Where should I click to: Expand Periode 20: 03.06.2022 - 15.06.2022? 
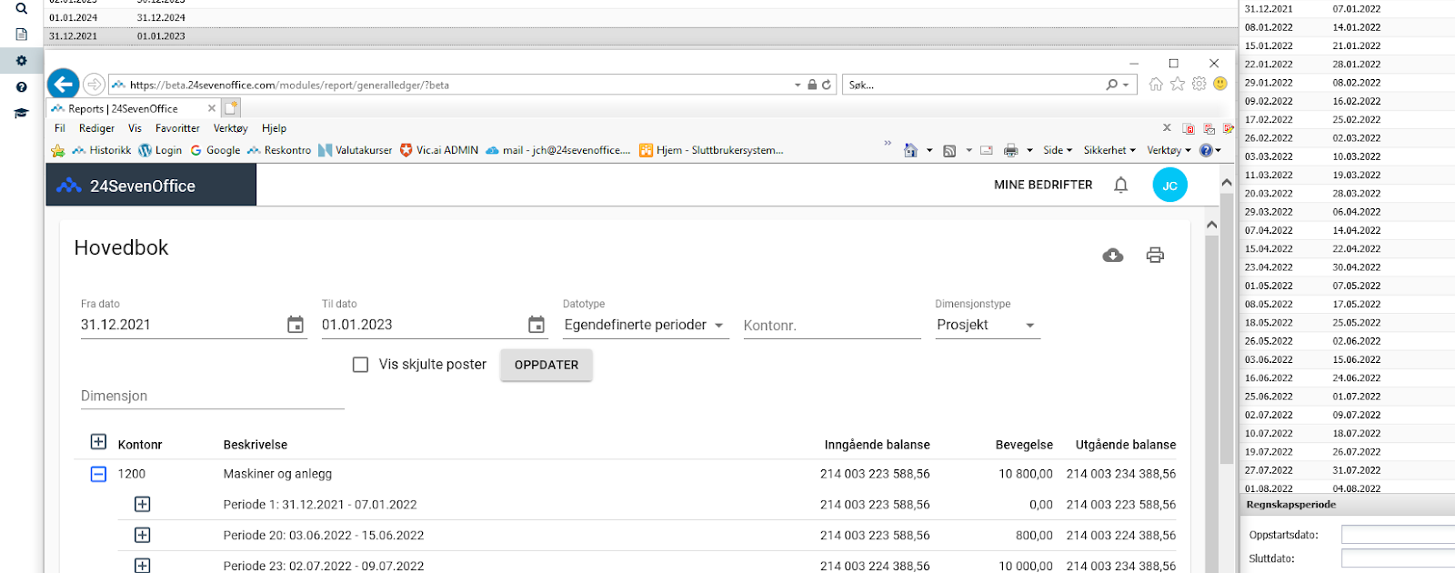[143, 535]
